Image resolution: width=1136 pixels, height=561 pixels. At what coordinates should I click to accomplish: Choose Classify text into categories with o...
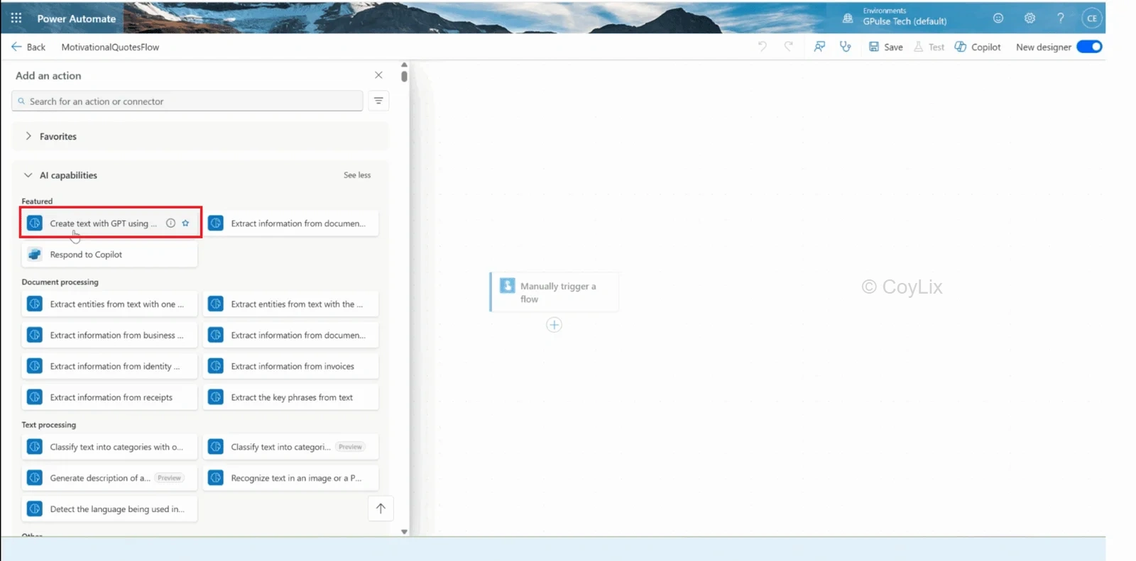click(109, 447)
